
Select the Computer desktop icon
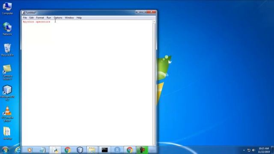[x=7, y=8]
